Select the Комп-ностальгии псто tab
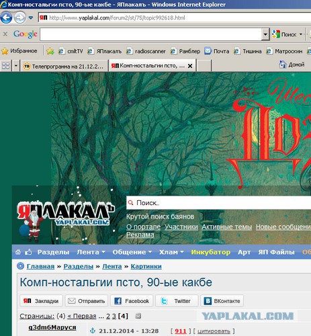Viewport: 311px width, 336px height. (x=148, y=66)
